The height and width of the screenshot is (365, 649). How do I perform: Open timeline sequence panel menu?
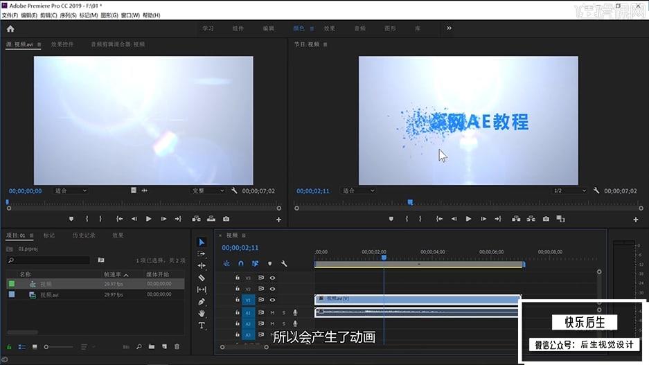point(244,235)
